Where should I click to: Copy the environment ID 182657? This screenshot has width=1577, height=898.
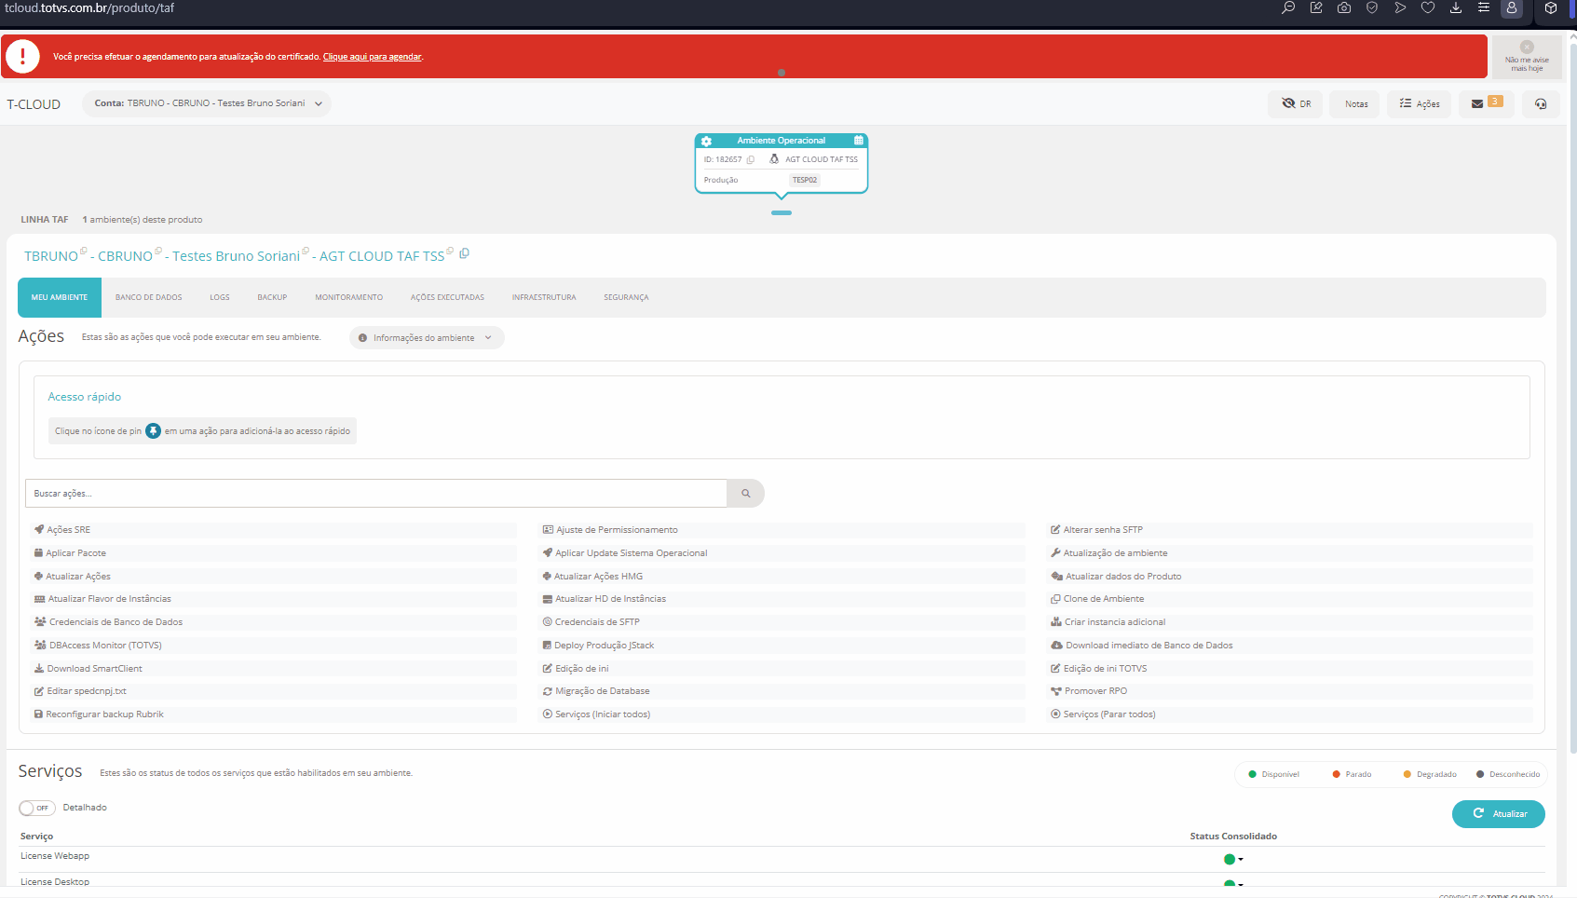(x=750, y=159)
